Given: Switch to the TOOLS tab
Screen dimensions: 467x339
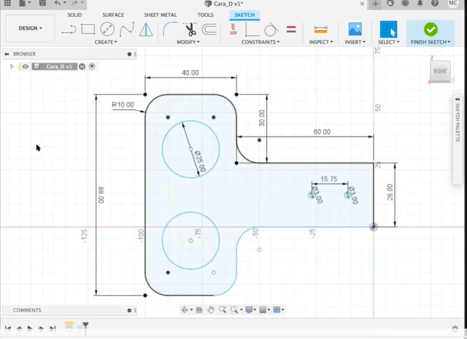Looking at the screenshot, I should coord(205,15).
